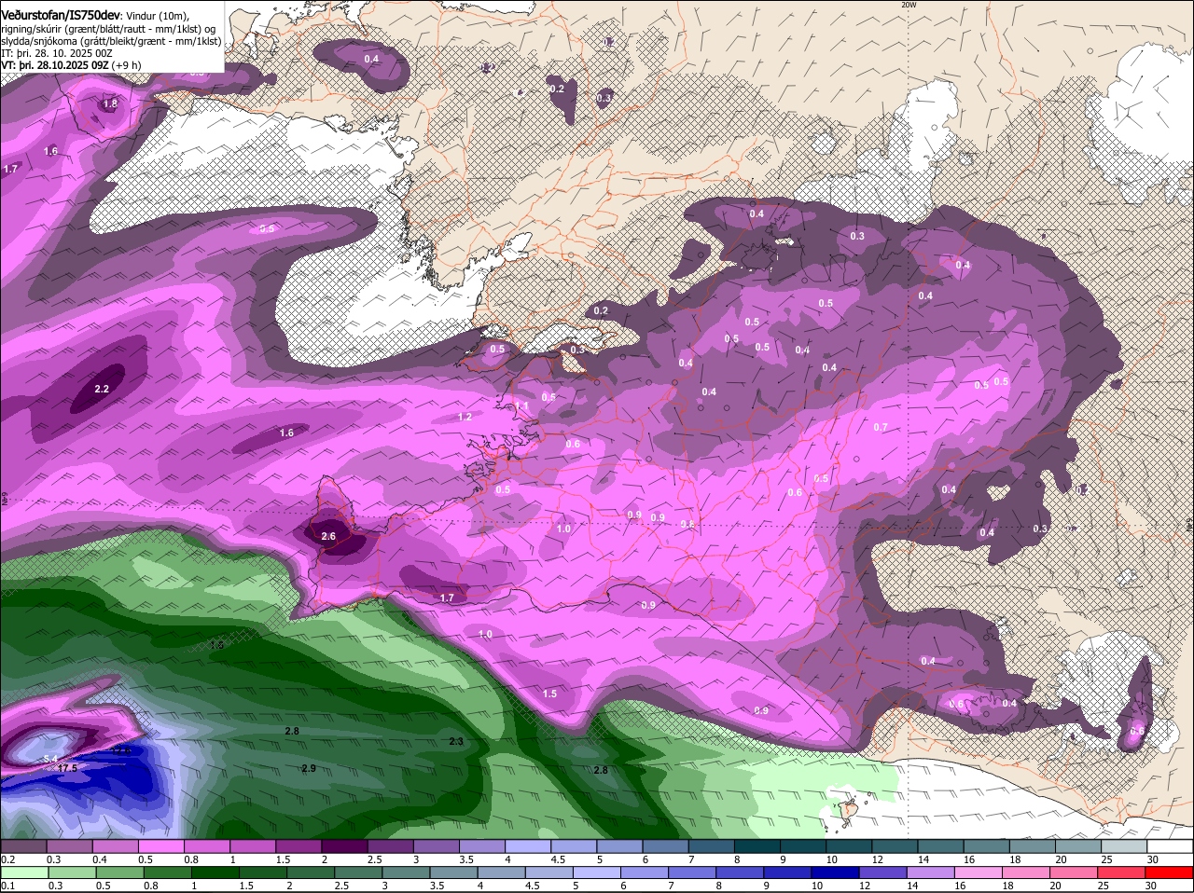Click the 'IT: þri. 28. 10. 2025 00Z' line

point(56,53)
